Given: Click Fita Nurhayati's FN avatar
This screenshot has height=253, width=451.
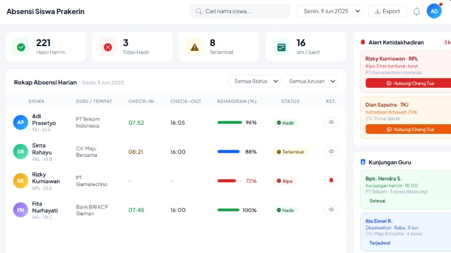Looking at the screenshot, I should tap(20, 210).
